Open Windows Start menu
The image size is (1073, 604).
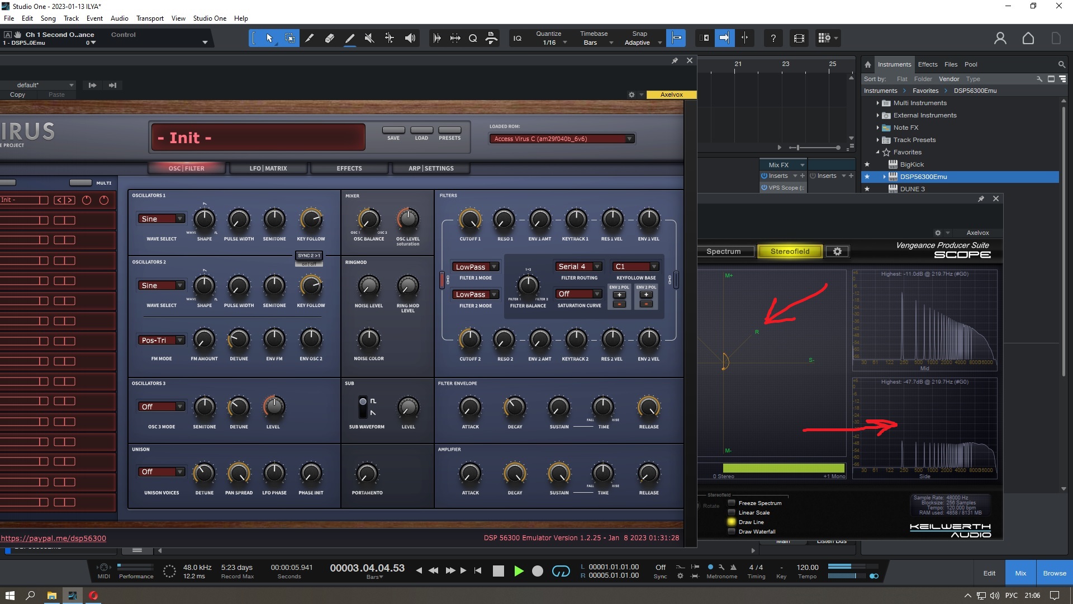10,595
